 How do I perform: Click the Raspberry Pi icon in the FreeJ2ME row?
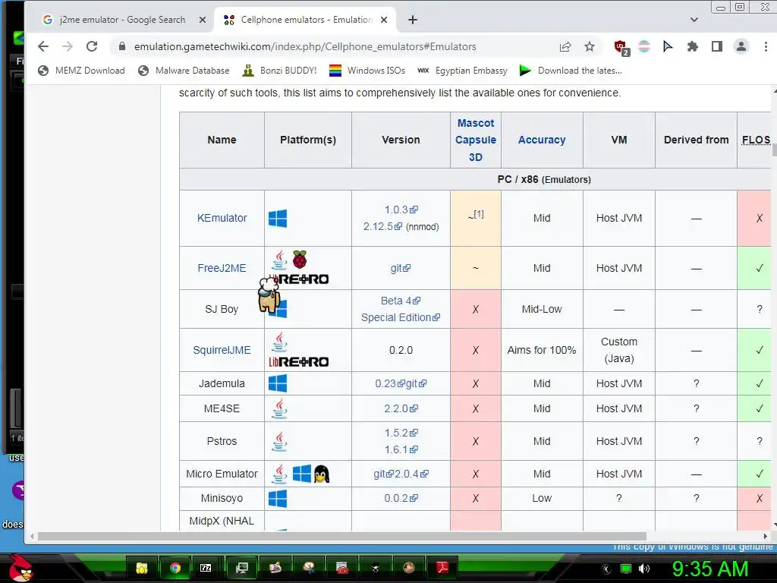299,260
